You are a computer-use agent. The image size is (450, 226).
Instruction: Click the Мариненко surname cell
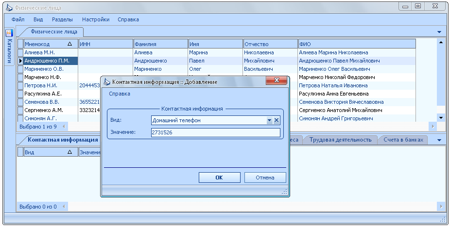[x=161, y=69]
